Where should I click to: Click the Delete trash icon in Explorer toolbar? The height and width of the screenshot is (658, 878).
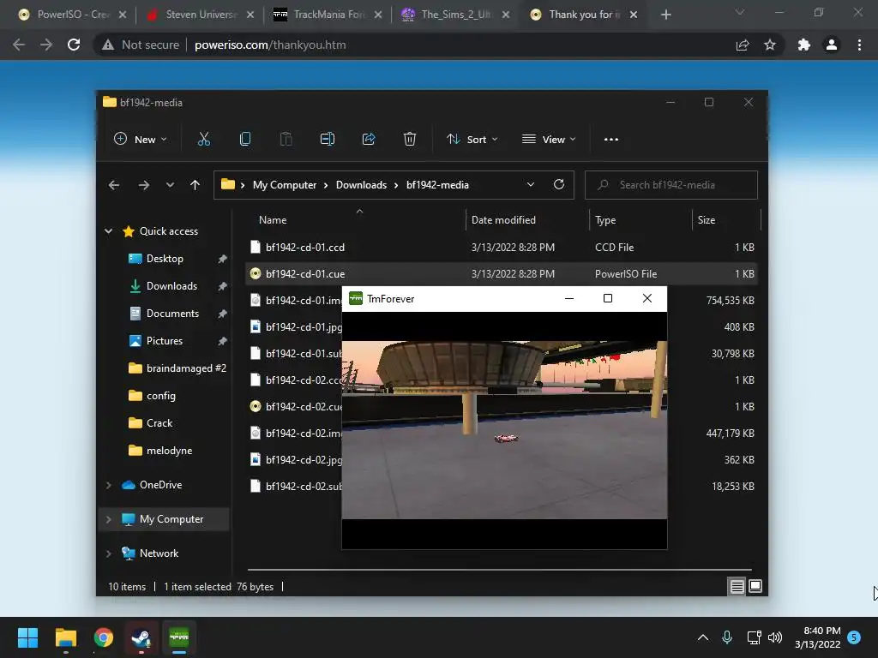tap(409, 140)
